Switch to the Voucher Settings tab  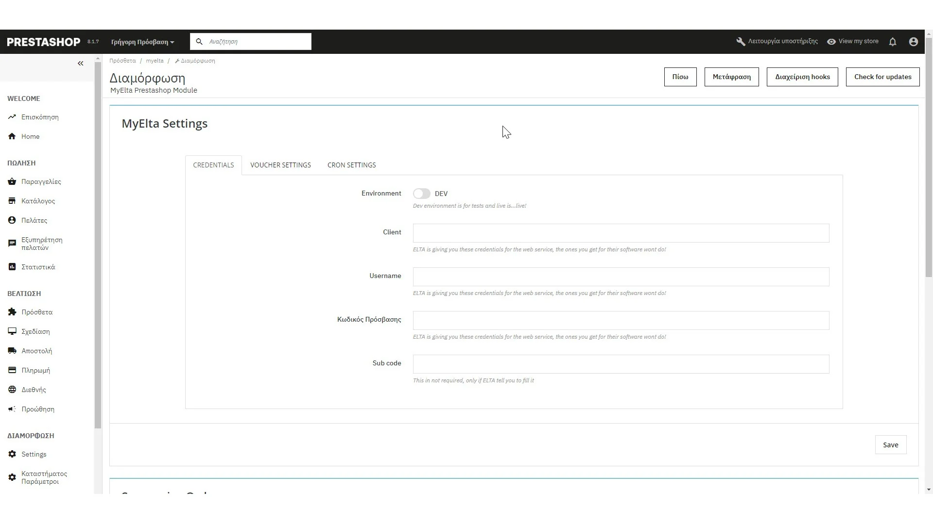280,165
